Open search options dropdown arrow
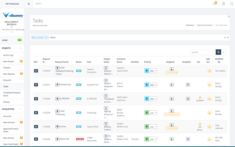 [223, 52]
